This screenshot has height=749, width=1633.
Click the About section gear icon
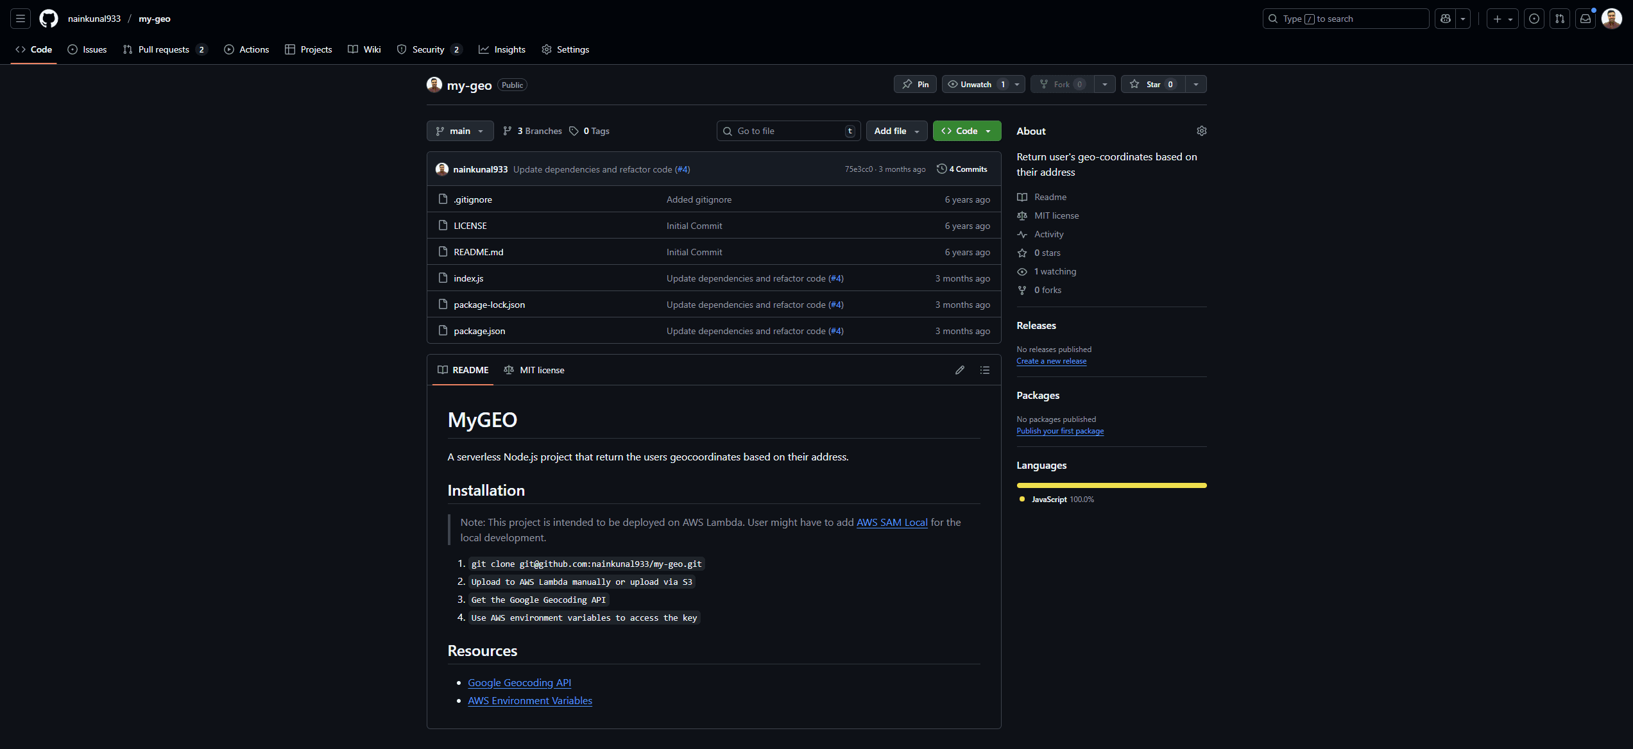pos(1201,131)
